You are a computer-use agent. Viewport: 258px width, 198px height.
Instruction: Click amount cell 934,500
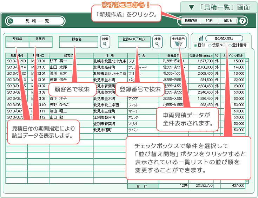coord(201,80)
